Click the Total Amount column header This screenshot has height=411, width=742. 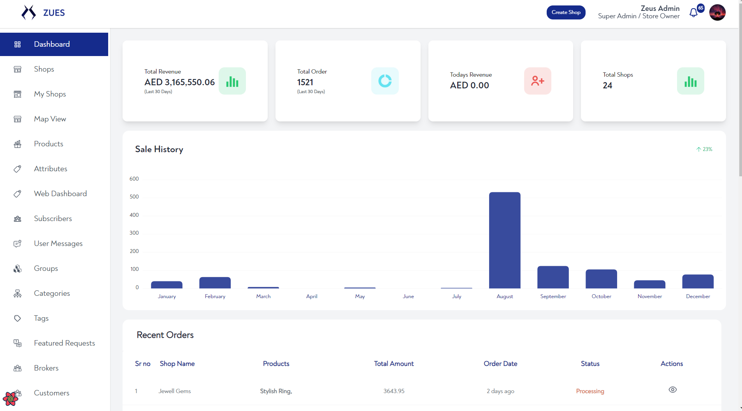click(394, 364)
